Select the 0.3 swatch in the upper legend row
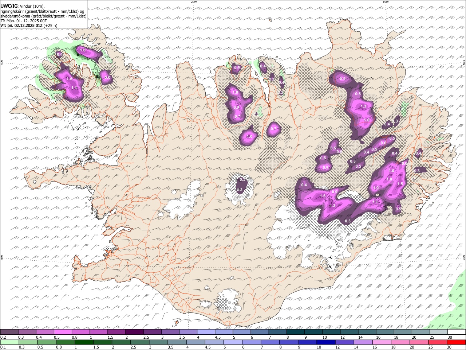The image size is (466, 350). (x=27, y=332)
